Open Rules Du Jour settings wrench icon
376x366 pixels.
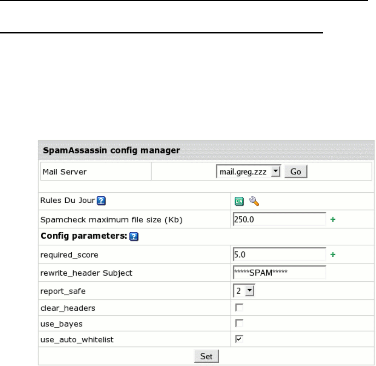[254, 201]
